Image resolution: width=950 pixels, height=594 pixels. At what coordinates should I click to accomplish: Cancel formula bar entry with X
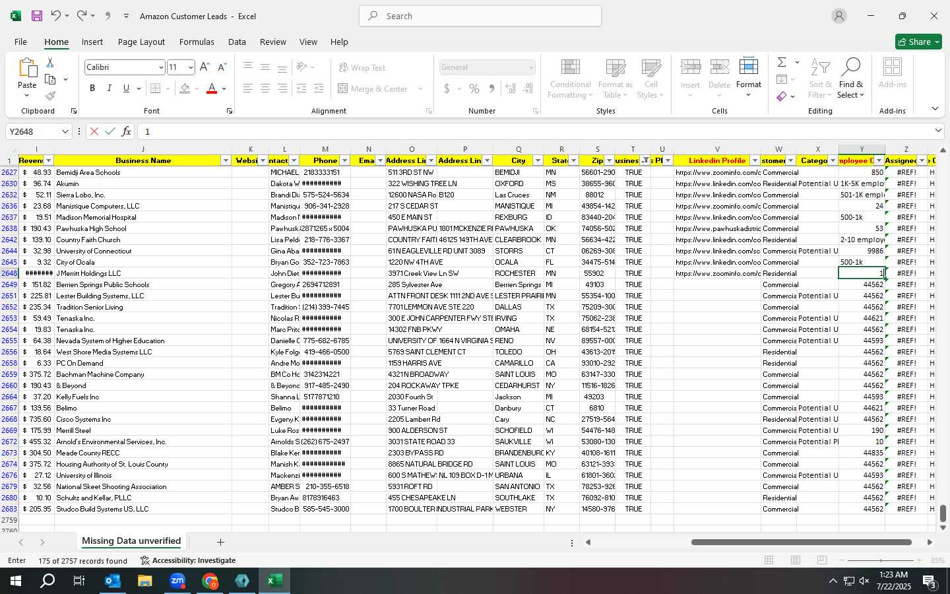pos(94,131)
